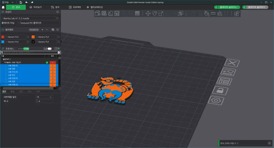Arrange objects on this plate icon

coord(224,81)
